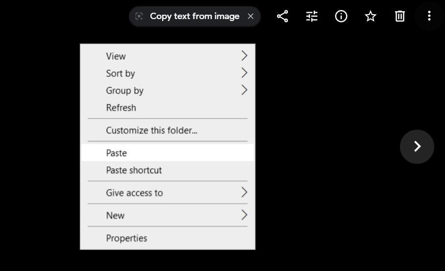
Task: Choose Paste from the context menu
Action: coord(117,153)
